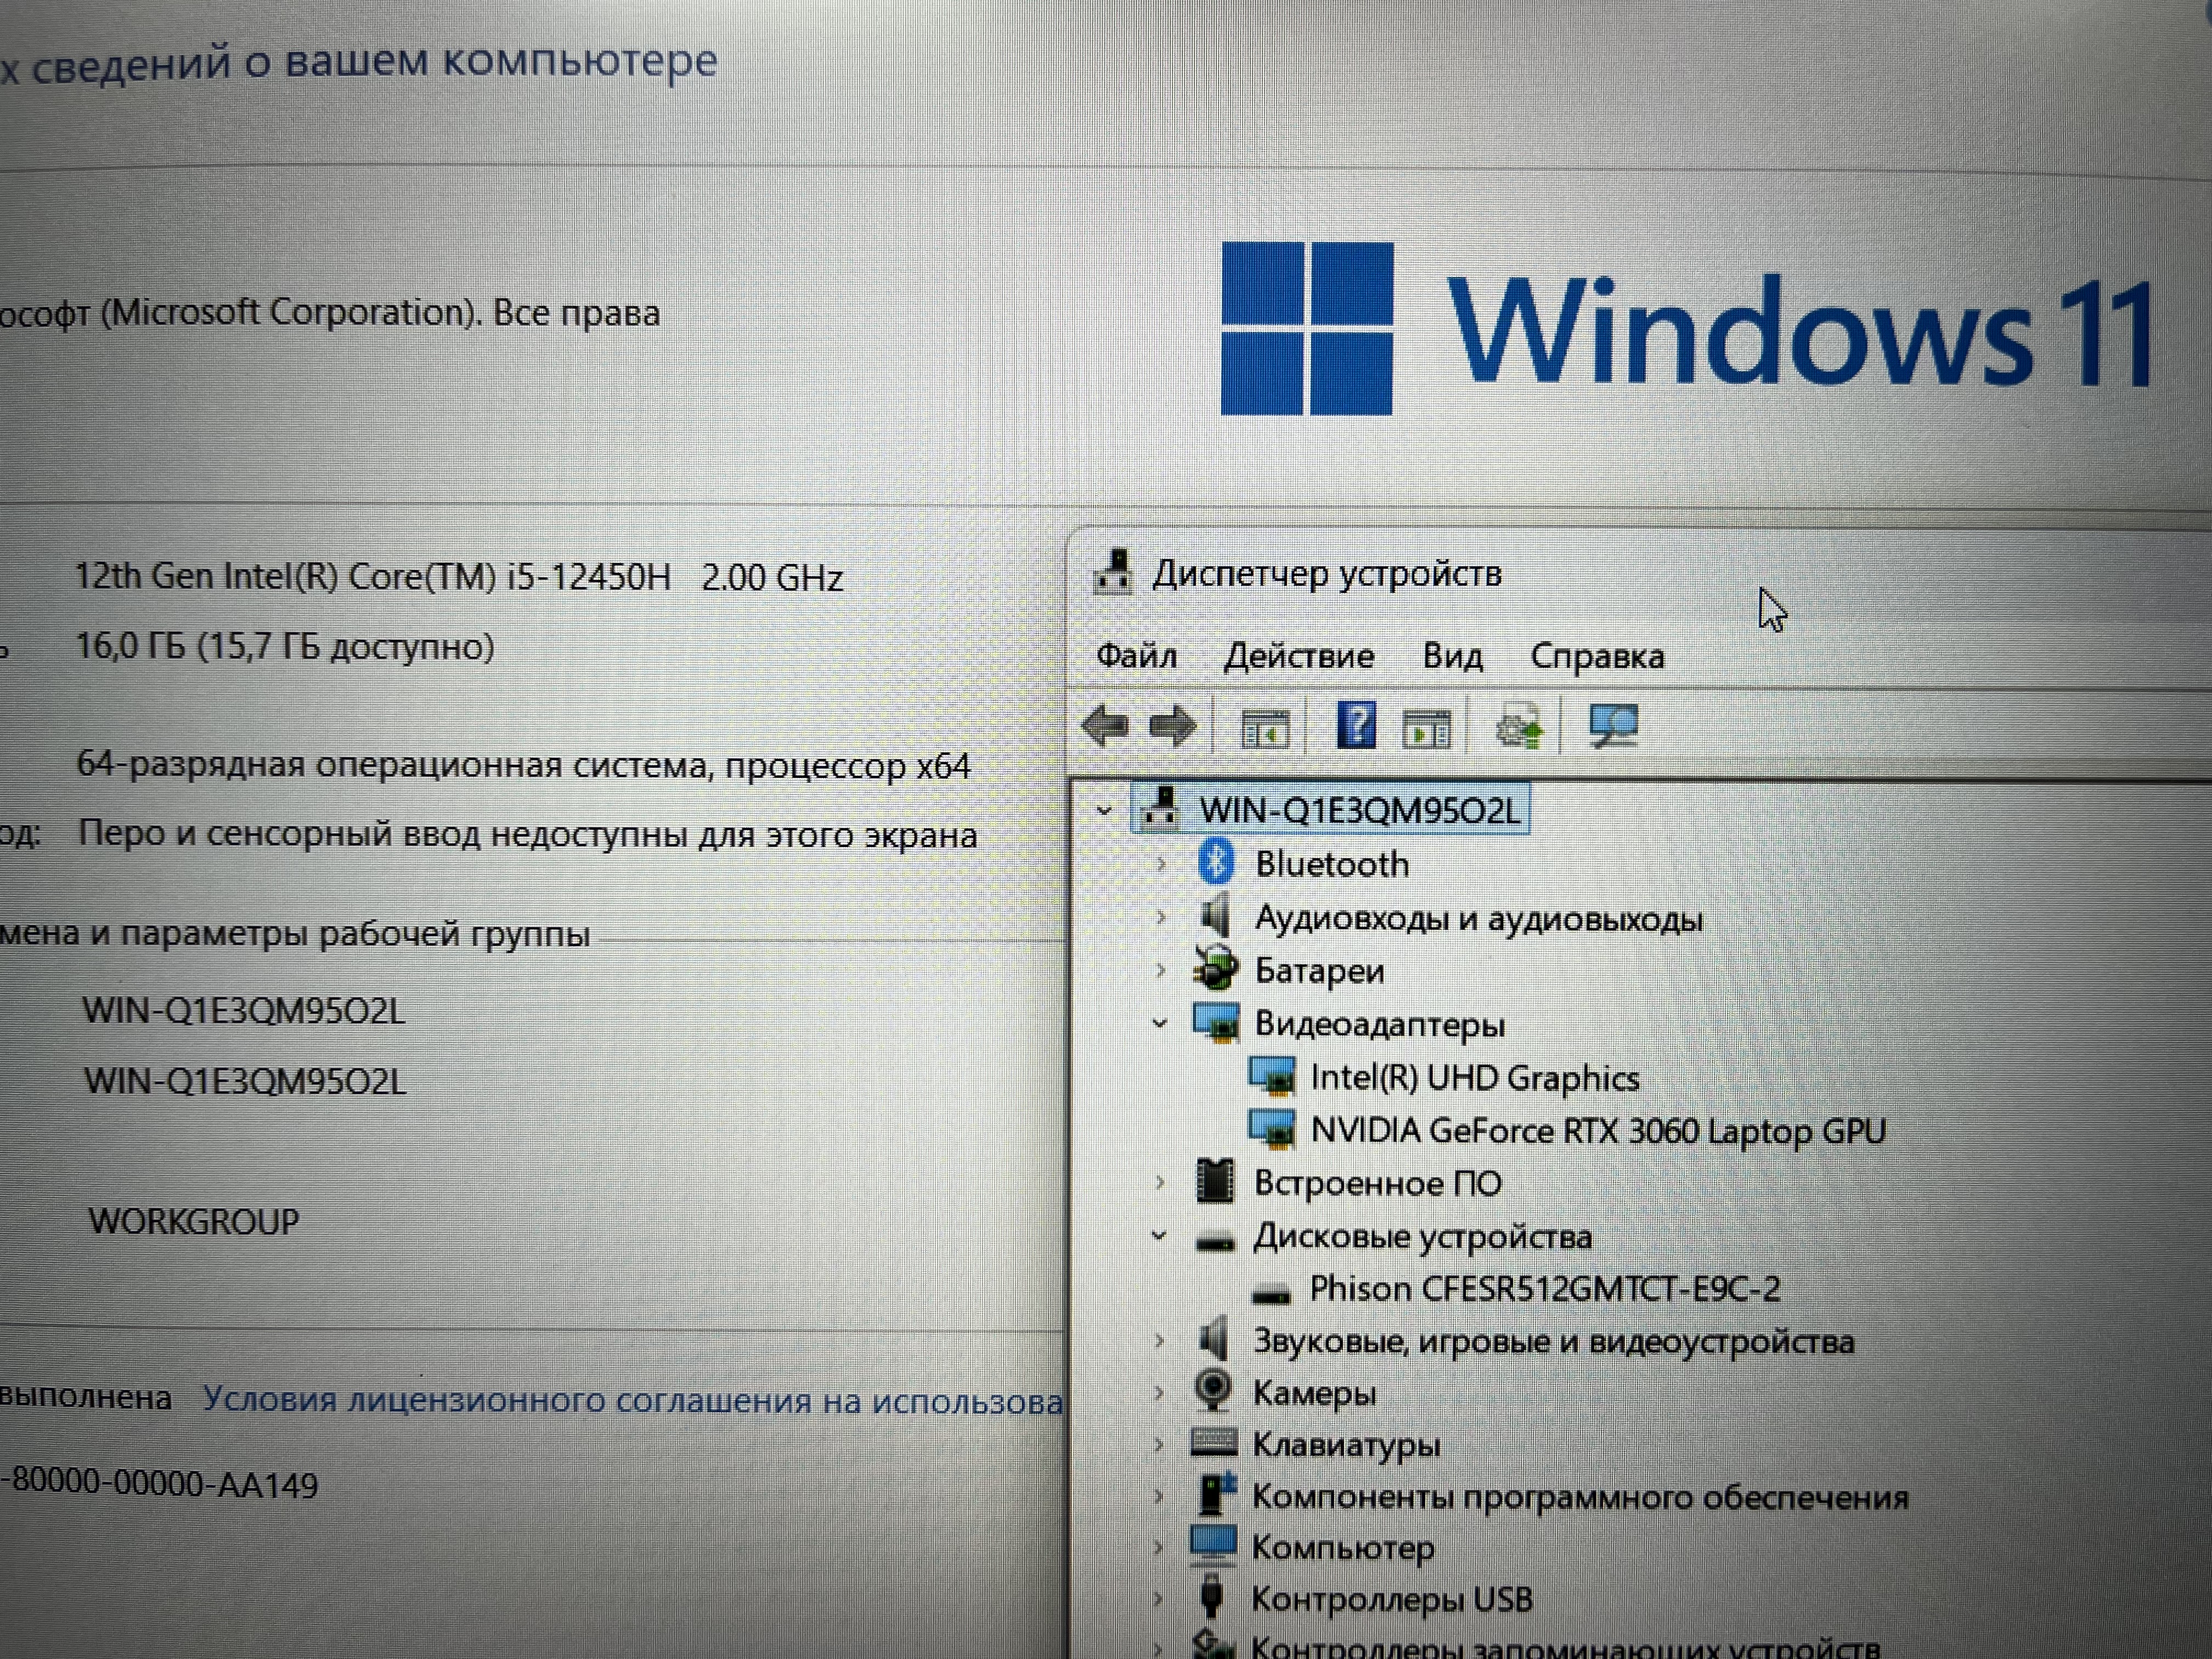This screenshot has width=2212, height=1659.
Task: Click the Update driver toolbar icon
Action: pyautogui.click(x=1519, y=727)
